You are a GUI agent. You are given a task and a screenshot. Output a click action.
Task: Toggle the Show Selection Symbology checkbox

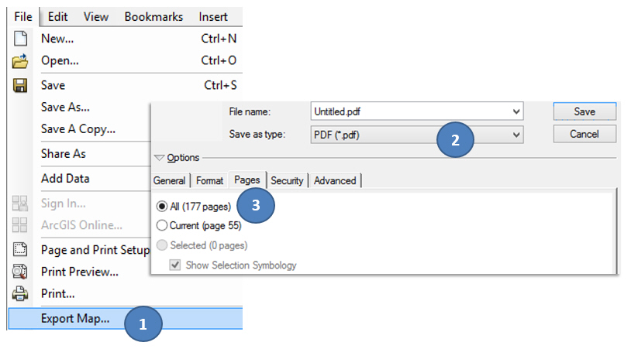click(x=176, y=265)
